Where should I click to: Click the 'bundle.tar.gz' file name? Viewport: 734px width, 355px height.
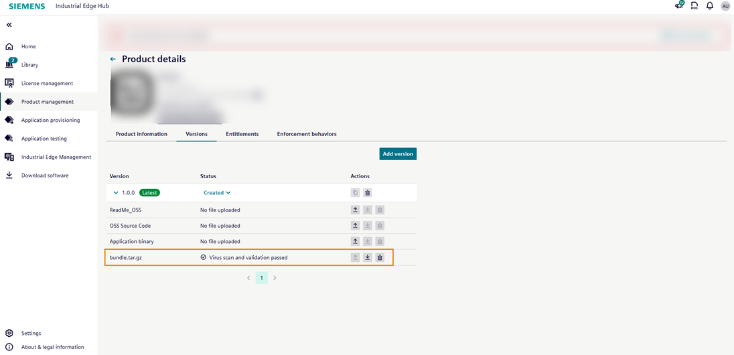(127, 258)
